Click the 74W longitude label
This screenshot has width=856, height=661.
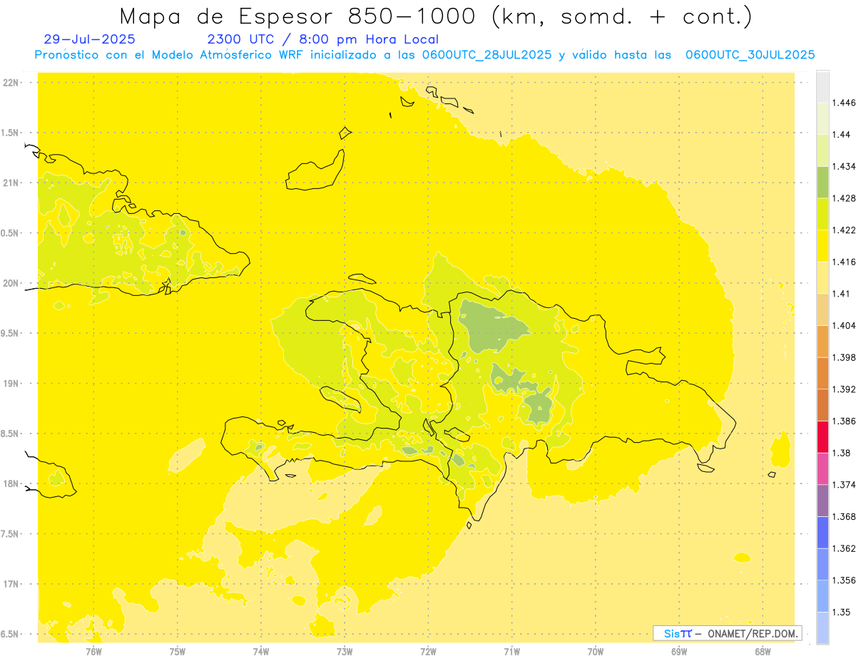[261, 652]
